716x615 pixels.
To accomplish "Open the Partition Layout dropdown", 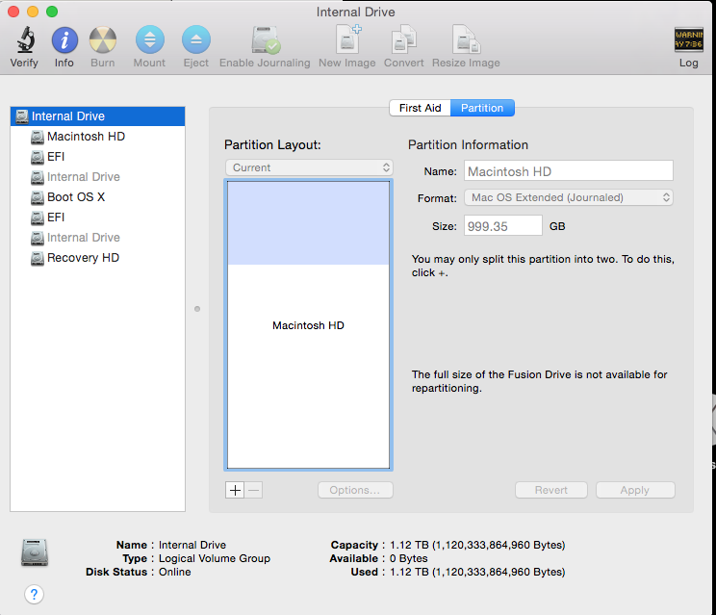I will [x=309, y=167].
